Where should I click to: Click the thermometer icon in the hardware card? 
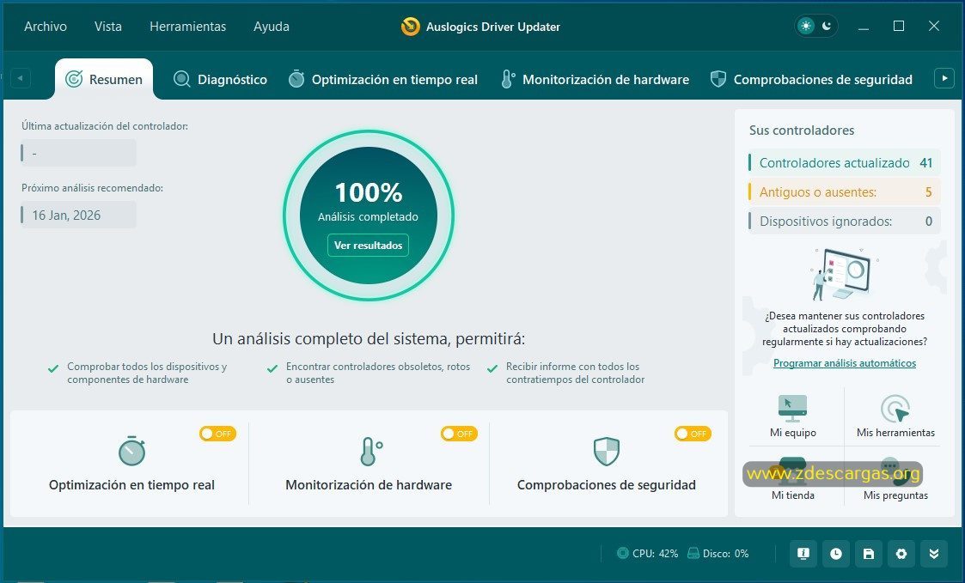(x=370, y=451)
